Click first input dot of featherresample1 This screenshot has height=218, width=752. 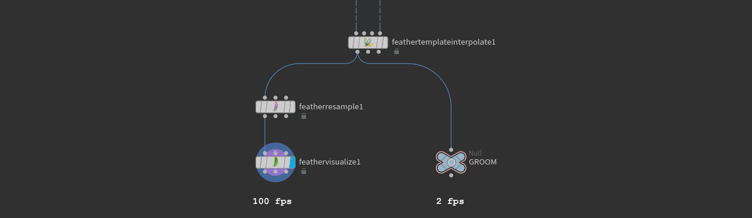[x=265, y=98]
